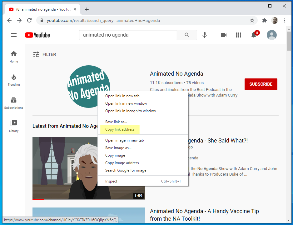Select the animated no agenda browser tab
The image size is (293, 225).
click(x=43, y=9)
